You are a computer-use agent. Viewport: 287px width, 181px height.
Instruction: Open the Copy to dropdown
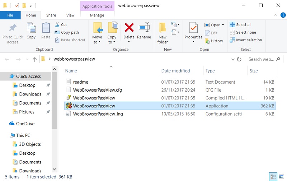point(112,33)
